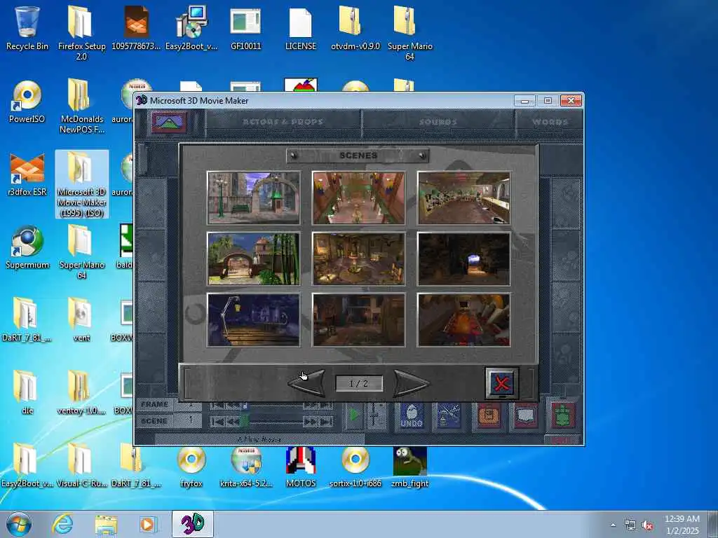Click the 1 / 2 page indicator
The width and height of the screenshot is (718, 538).
(359, 383)
